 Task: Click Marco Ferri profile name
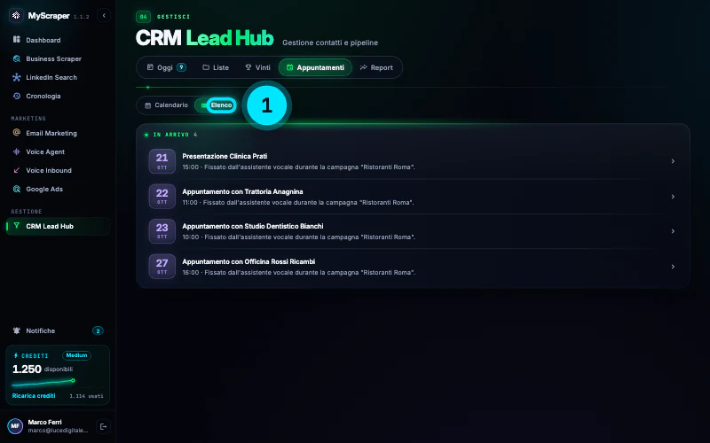click(x=45, y=422)
